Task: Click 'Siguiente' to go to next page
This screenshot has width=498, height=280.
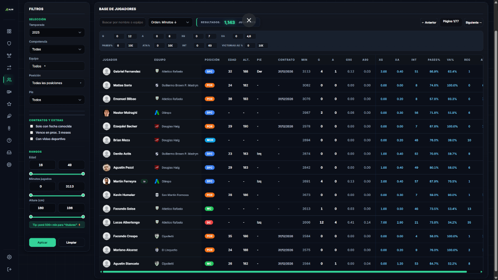Action: click(473, 22)
